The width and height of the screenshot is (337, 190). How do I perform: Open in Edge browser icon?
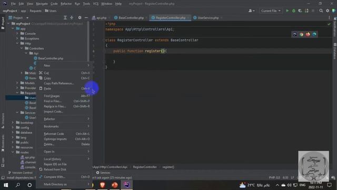tap(314, 34)
